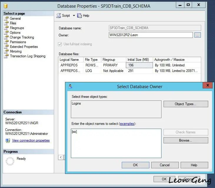
Task: Click the Check Names button
Action: (x=186, y=132)
